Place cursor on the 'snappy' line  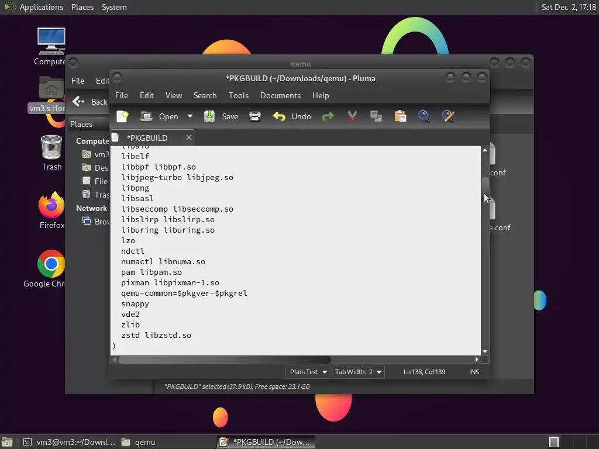pos(135,304)
